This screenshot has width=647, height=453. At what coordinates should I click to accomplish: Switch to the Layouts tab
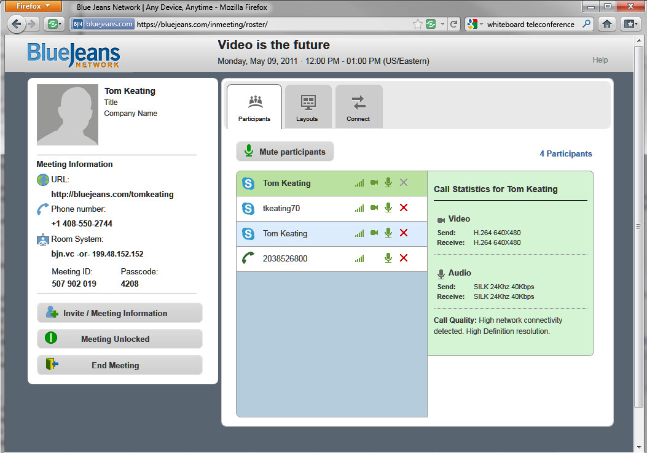(x=307, y=107)
